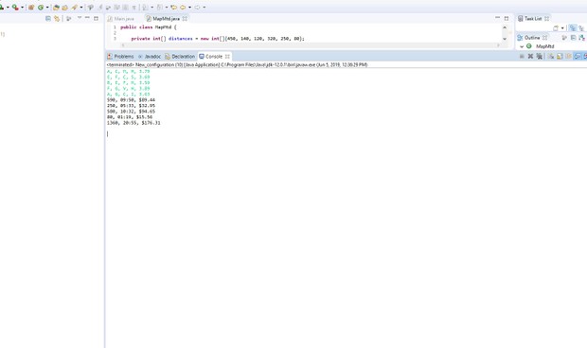Maximize the Package Explorer view
Viewport: 587px width, 348px height.
[97, 18]
